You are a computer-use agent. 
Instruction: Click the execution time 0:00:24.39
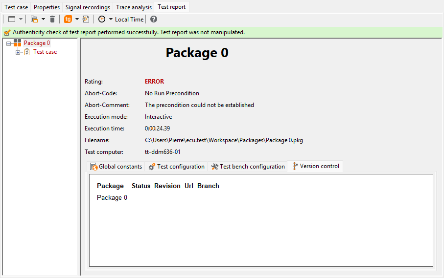click(x=157, y=128)
